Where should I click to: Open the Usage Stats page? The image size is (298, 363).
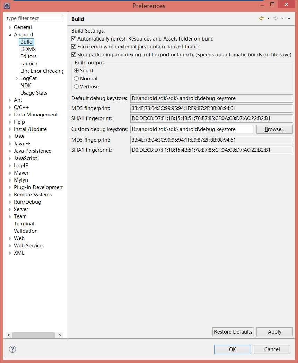click(34, 93)
